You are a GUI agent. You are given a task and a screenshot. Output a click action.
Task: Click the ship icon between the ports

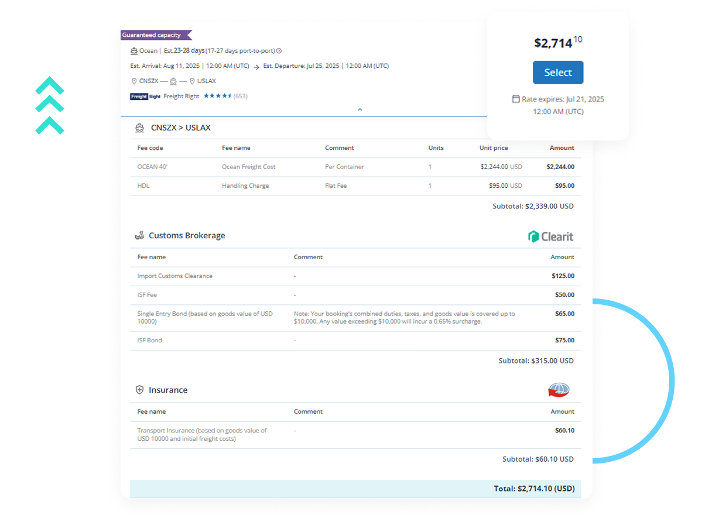[173, 81]
